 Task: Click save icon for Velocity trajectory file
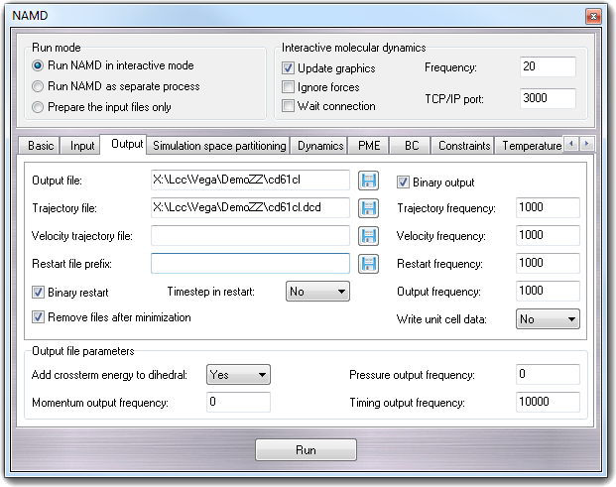point(369,236)
